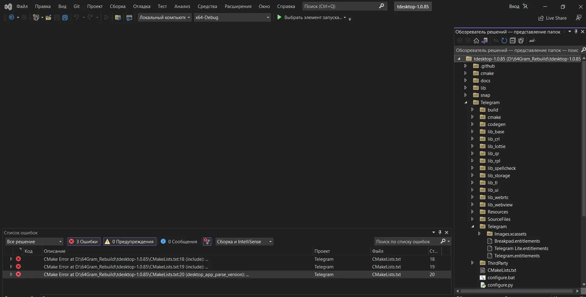Click Выбрать элемент запуска button
The image size is (586, 297).
(x=313, y=18)
